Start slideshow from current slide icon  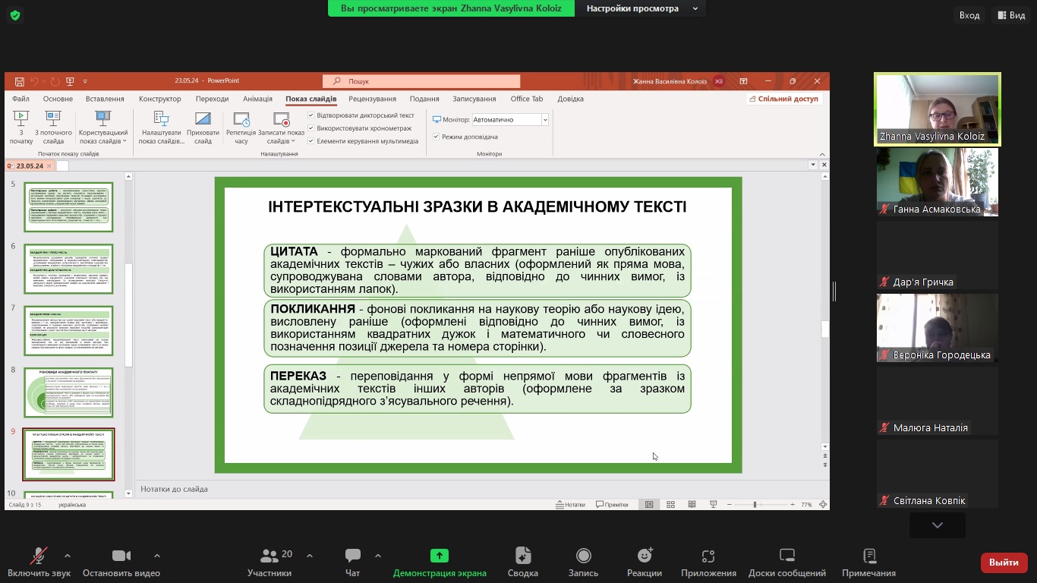tap(53, 118)
